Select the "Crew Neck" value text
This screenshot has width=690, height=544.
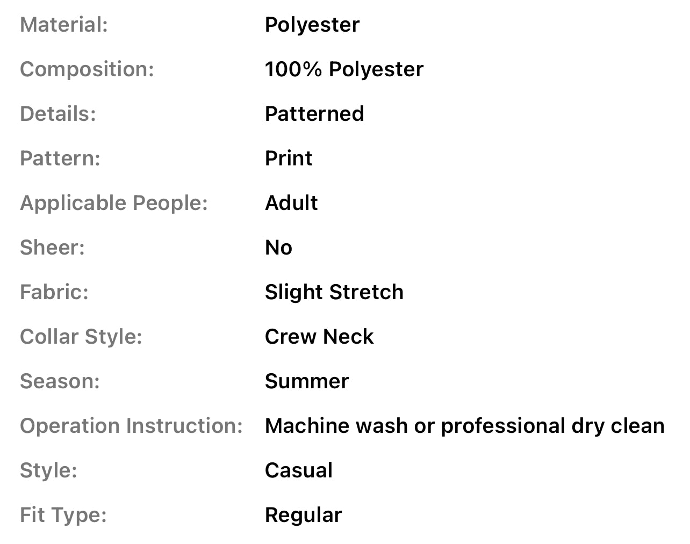(x=319, y=337)
